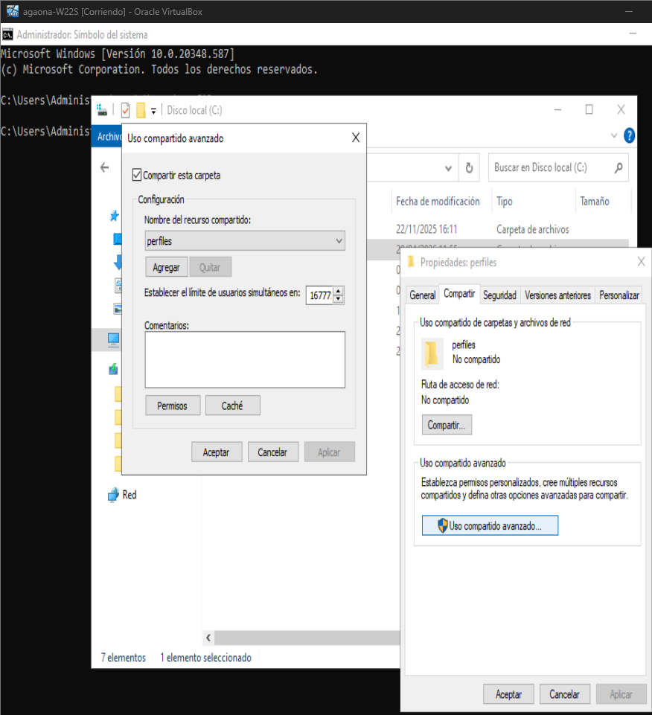
Task: Switch to the Seguridad tab
Action: (499, 295)
